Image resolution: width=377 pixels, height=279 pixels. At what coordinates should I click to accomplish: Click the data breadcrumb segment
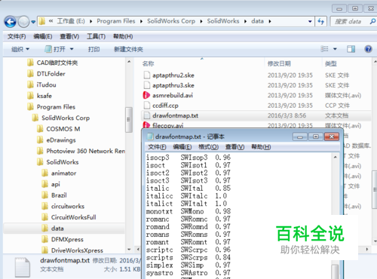pos(257,21)
